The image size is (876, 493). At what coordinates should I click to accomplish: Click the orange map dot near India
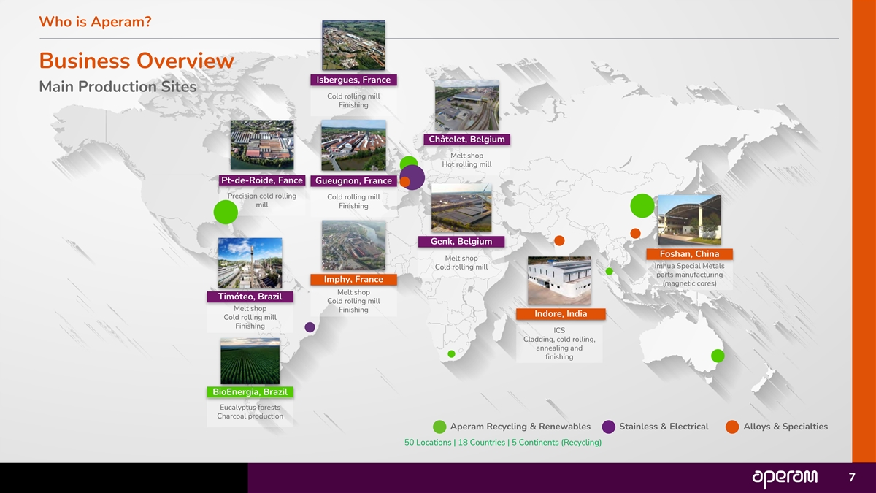tap(559, 240)
